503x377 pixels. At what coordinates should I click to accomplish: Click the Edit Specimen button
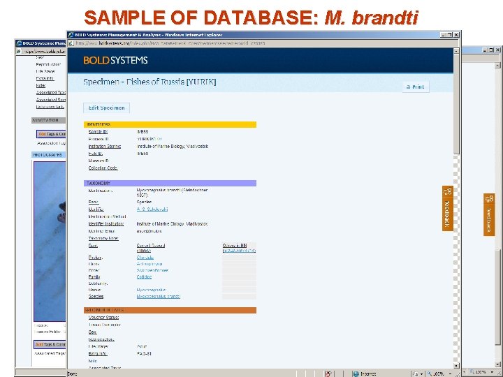point(106,108)
